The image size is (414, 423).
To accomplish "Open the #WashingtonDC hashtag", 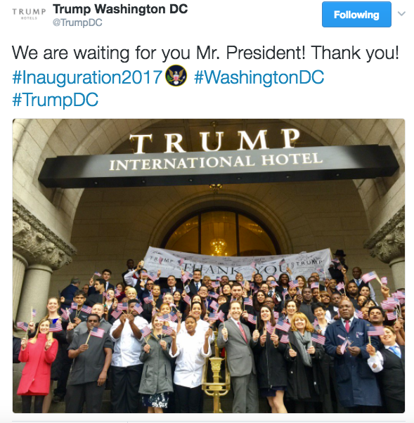I will [259, 77].
